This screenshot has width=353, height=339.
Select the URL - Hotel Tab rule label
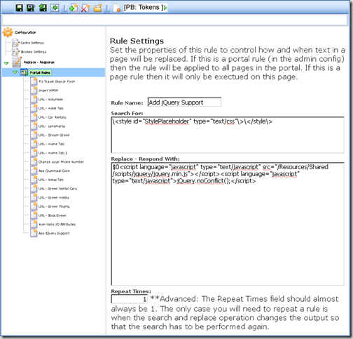point(51,108)
